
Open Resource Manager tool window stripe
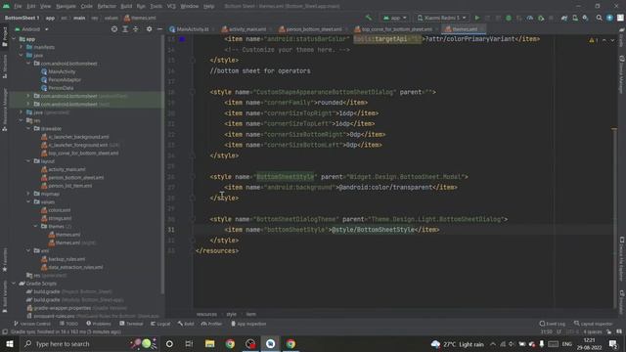5,110
